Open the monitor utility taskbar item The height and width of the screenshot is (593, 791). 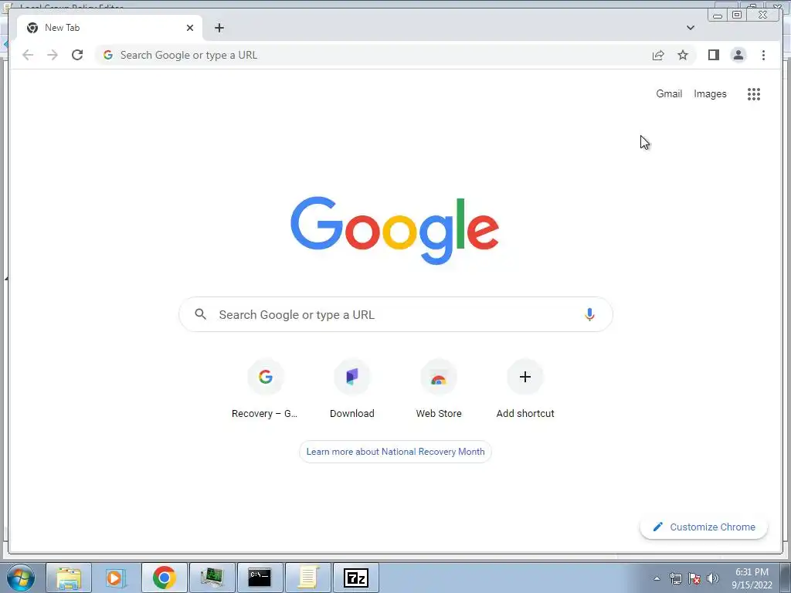coord(212,578)
